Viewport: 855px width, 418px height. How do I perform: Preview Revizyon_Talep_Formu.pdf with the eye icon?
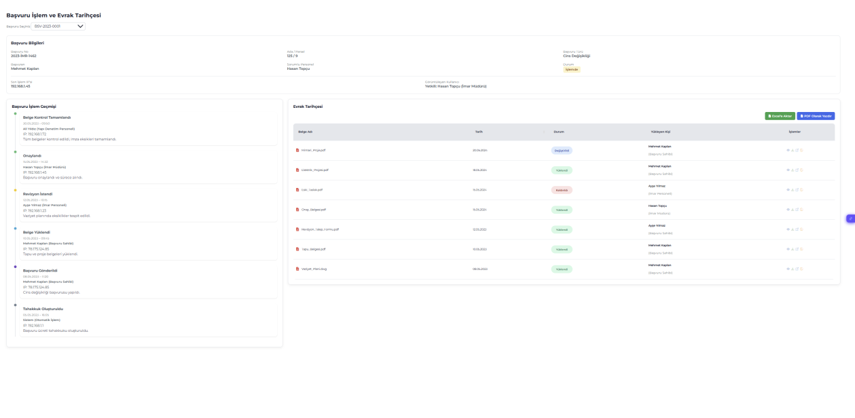click(x=788, y=229)
